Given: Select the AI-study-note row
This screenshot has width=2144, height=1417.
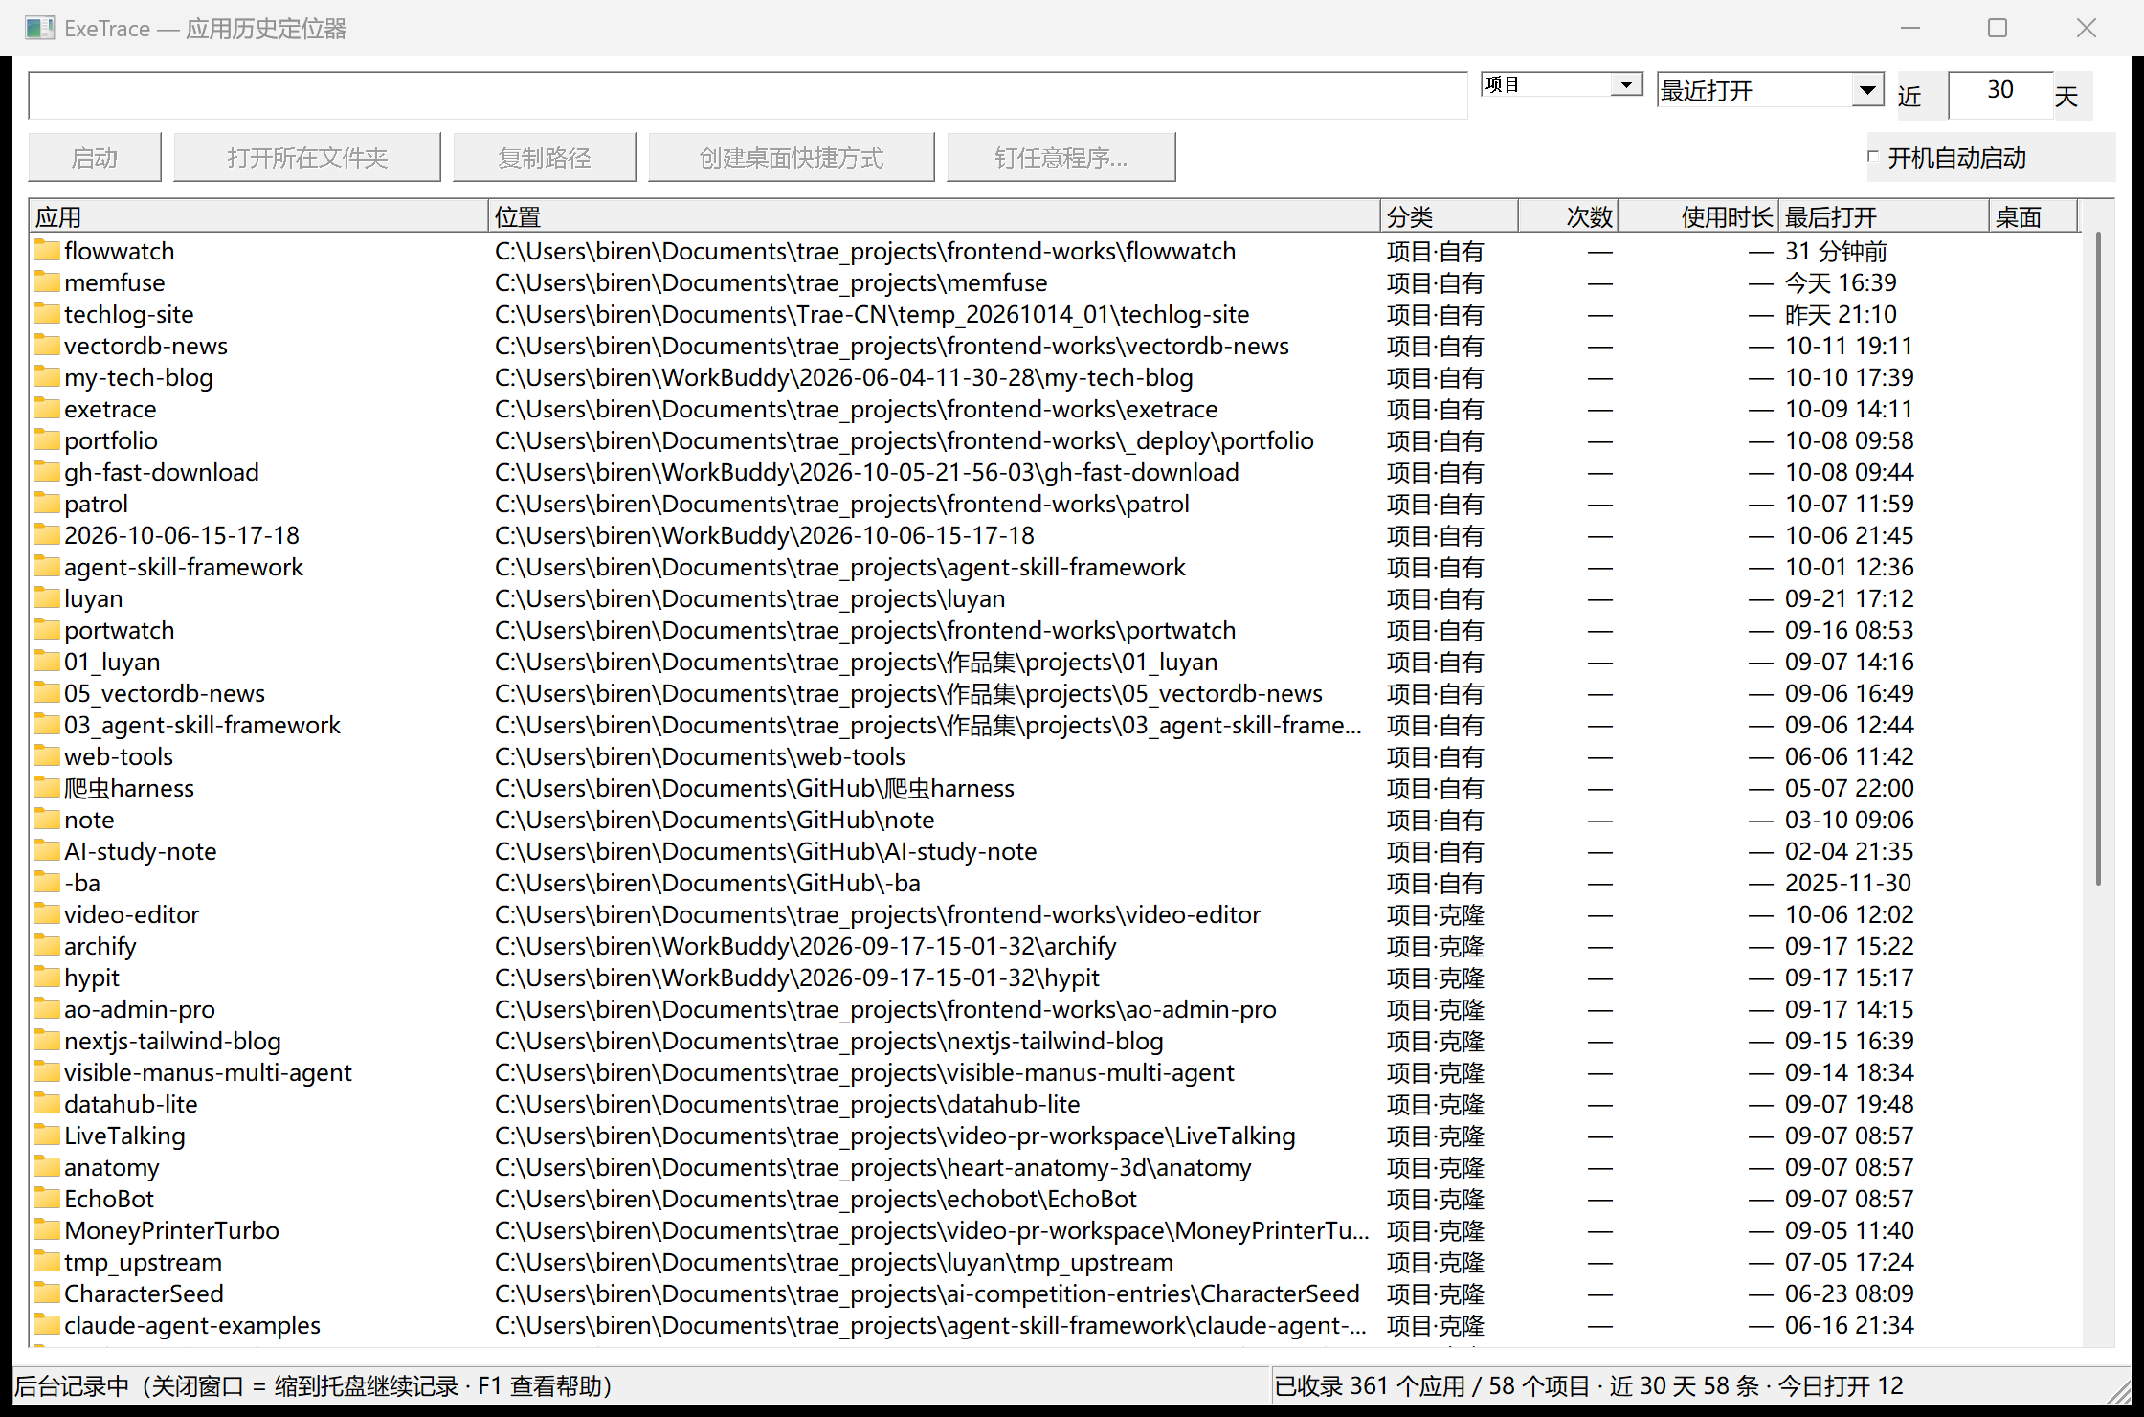Looking at the screenshot, I should click(1056, 851).
